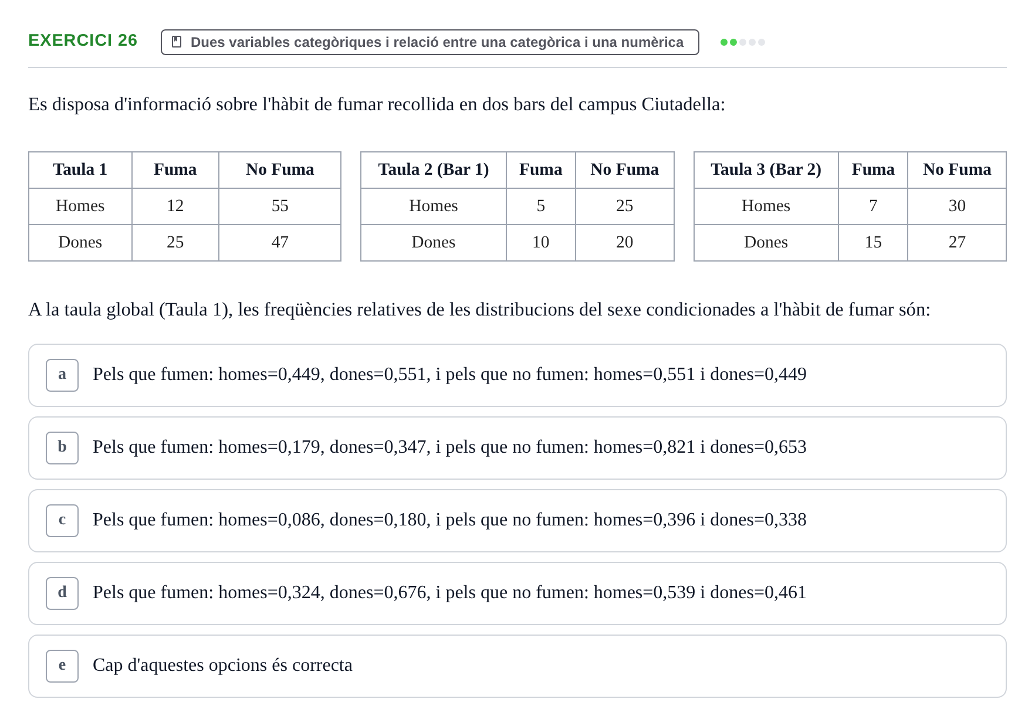This screenshot has height=726, width=1035.
Task: Click 'Fuma' header in Taula 2
Action: tap(541, 170)
